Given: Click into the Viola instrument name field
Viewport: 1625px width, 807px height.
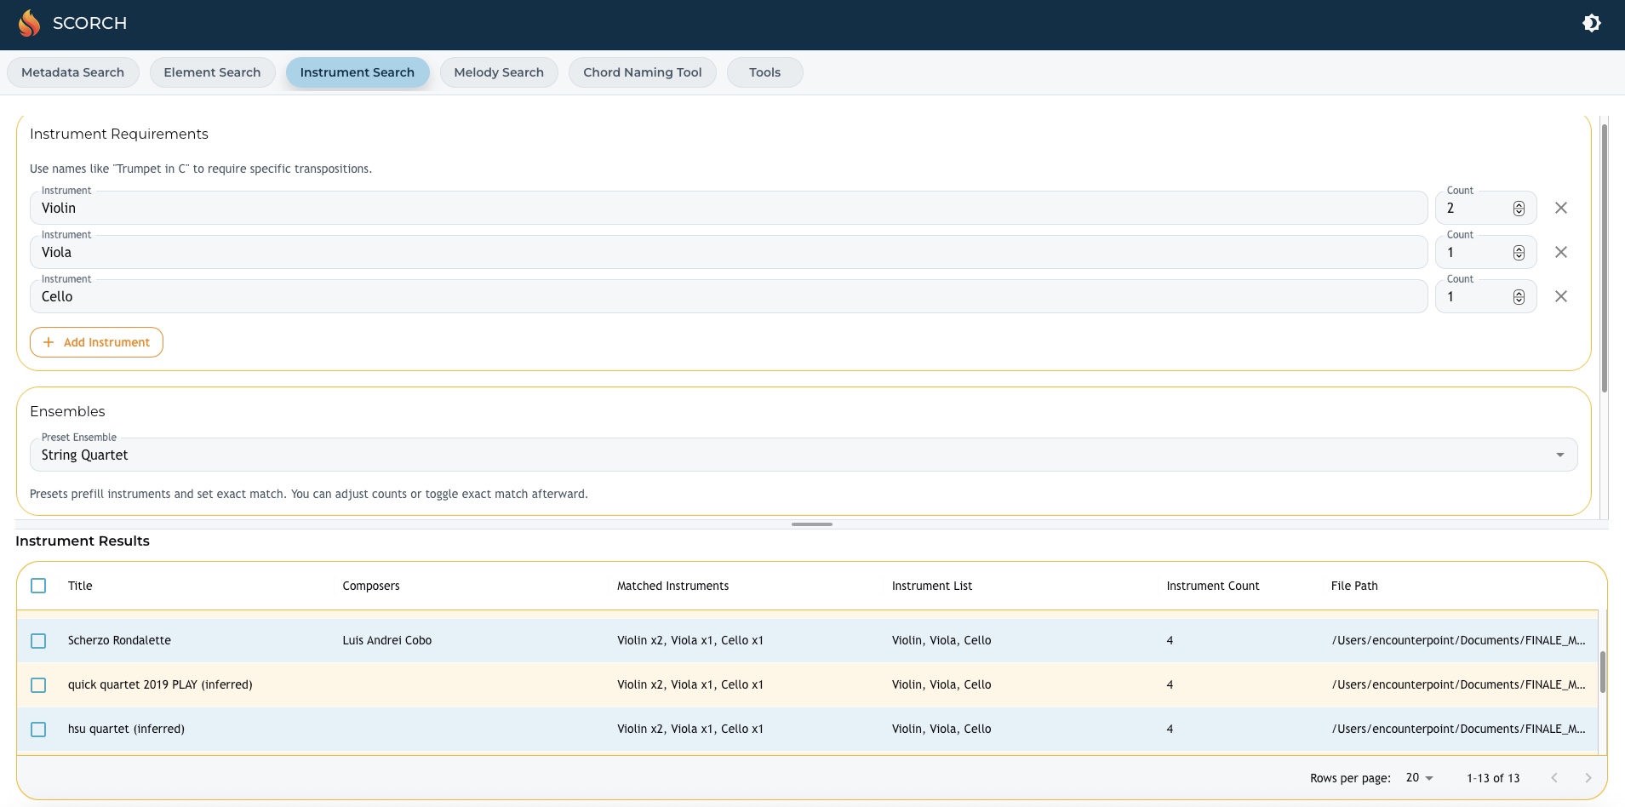Looking at the screenshot, I should (728, 253).
